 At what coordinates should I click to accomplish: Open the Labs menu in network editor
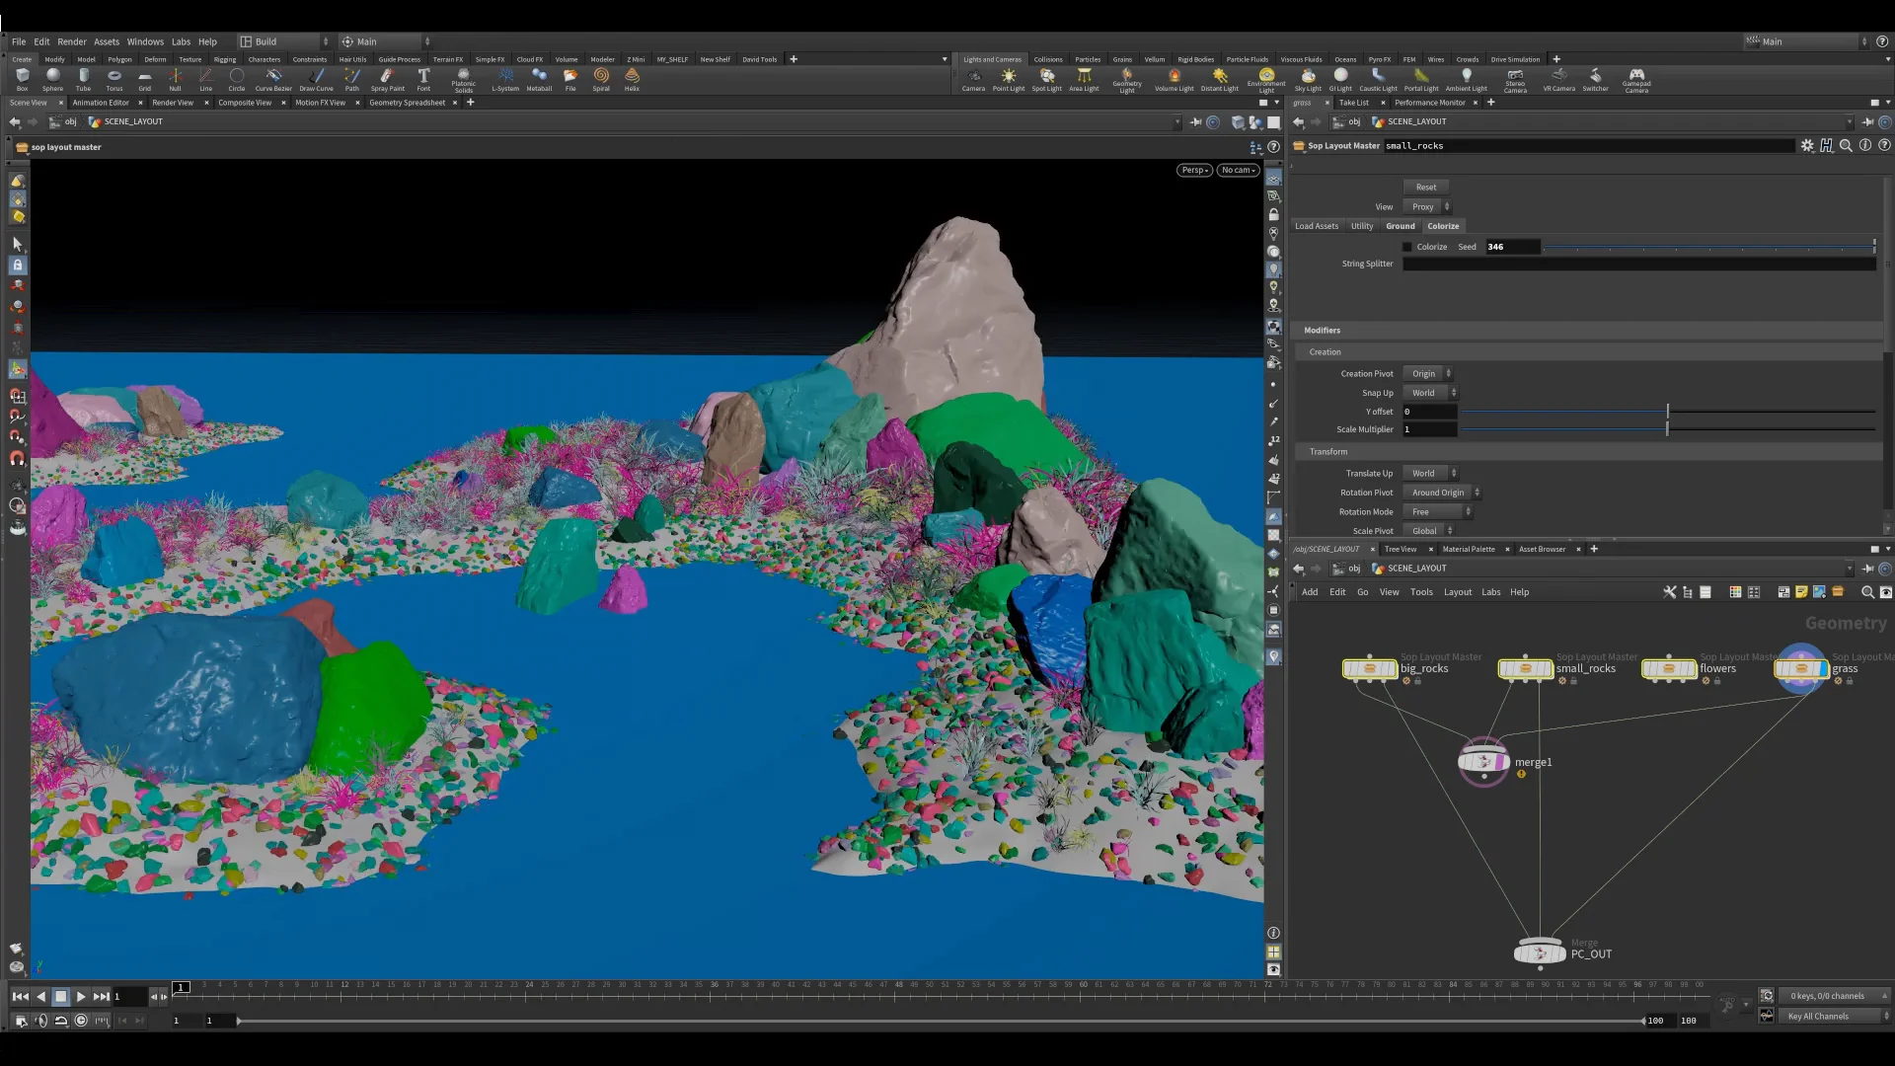[1490, 591]
